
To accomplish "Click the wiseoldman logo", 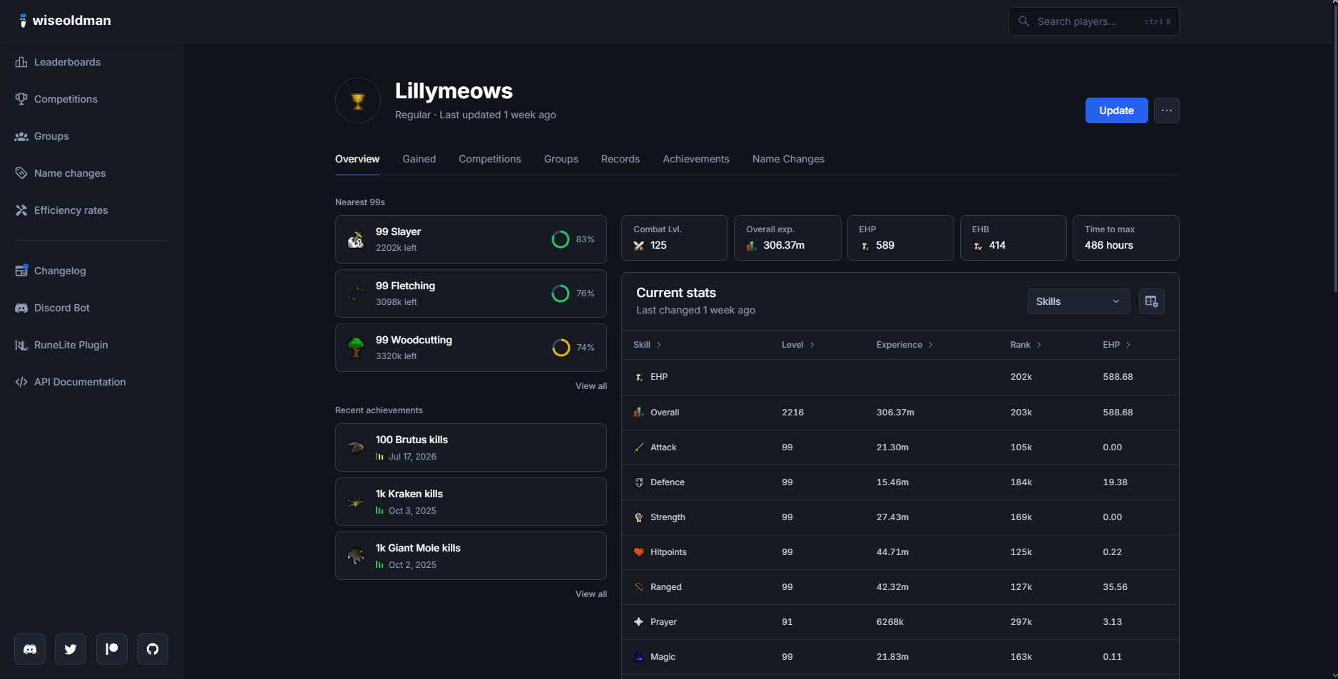I will 65,21.
